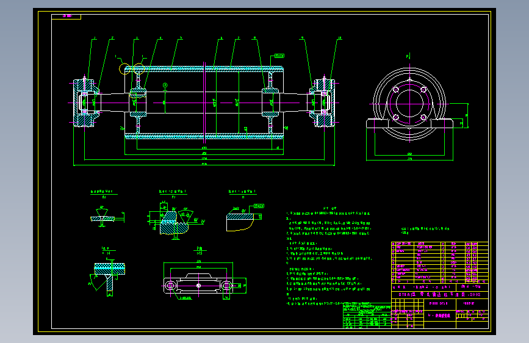Select the green technical requirements notes block

click(x=329, y=256)
